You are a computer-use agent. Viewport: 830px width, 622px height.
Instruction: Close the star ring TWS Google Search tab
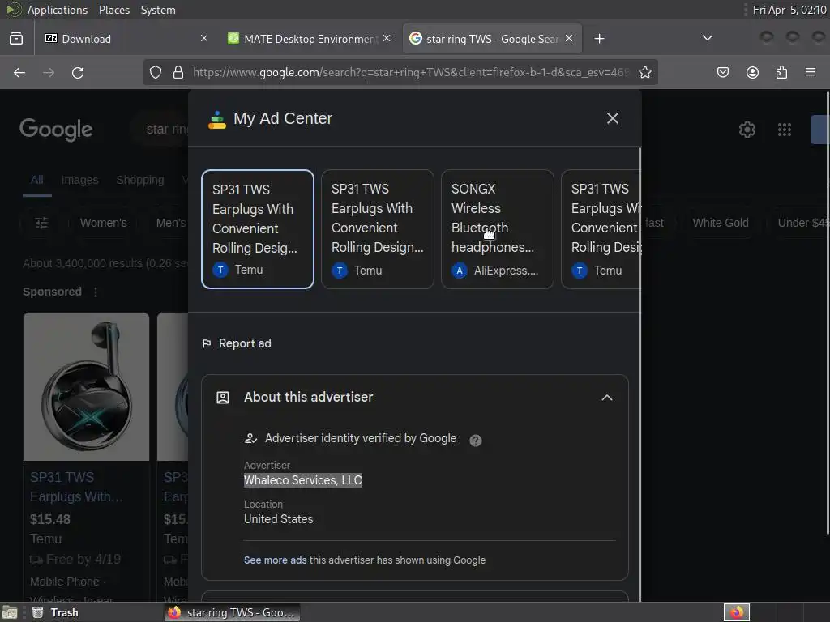(569, 39)
